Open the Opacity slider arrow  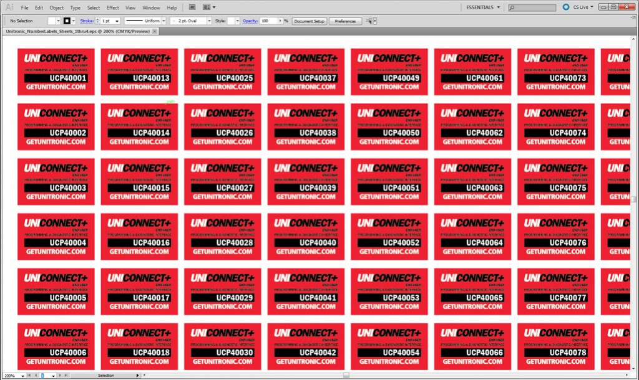[280, 21]
